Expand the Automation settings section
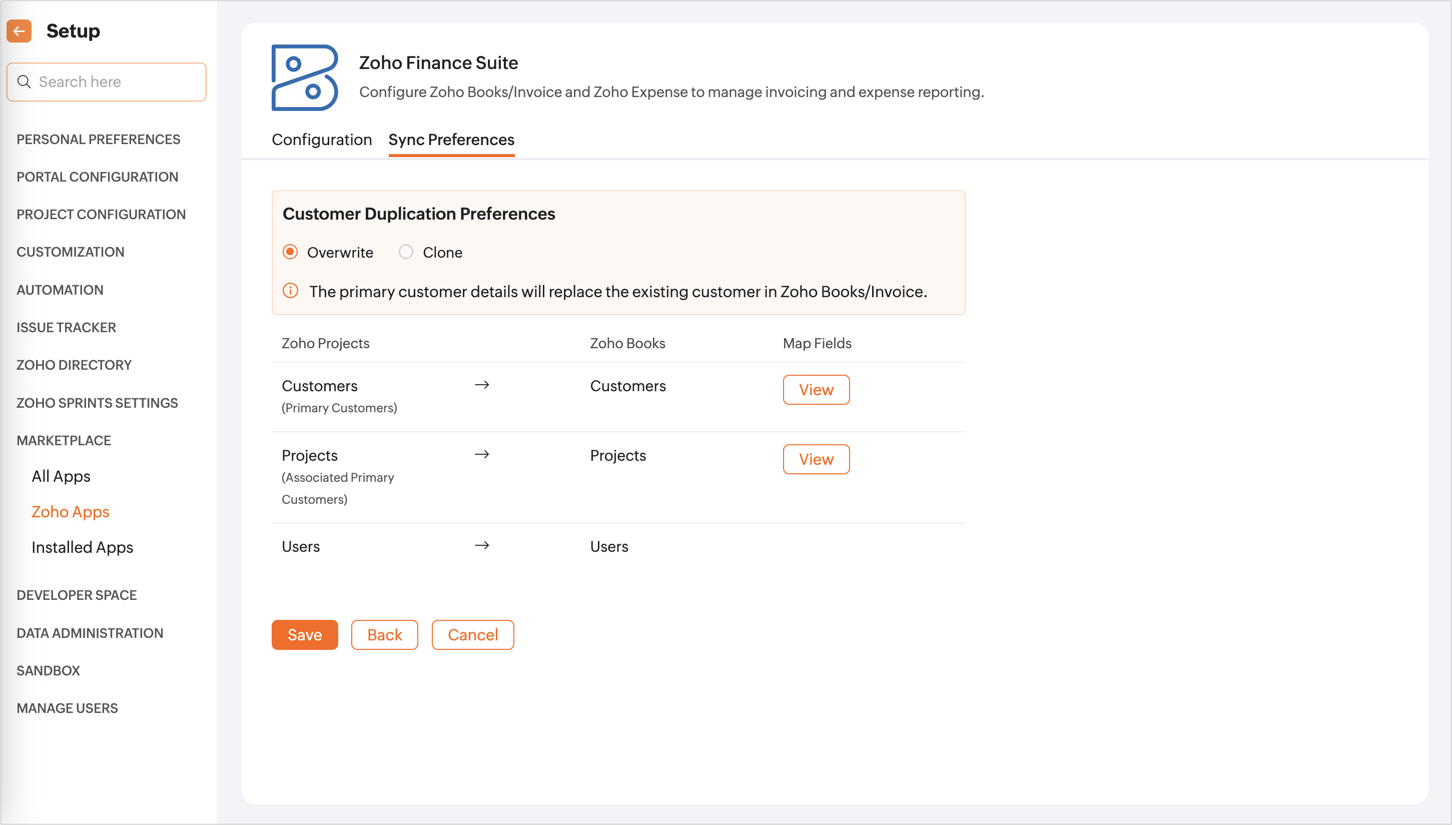Viewport: 1452px width, 825px height. (60, 290)
